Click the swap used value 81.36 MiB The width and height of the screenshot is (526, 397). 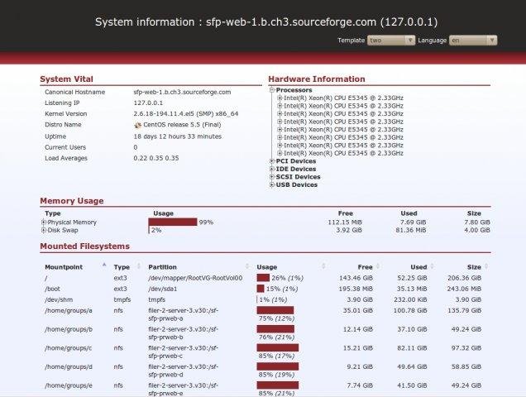[x=411, y=230]
